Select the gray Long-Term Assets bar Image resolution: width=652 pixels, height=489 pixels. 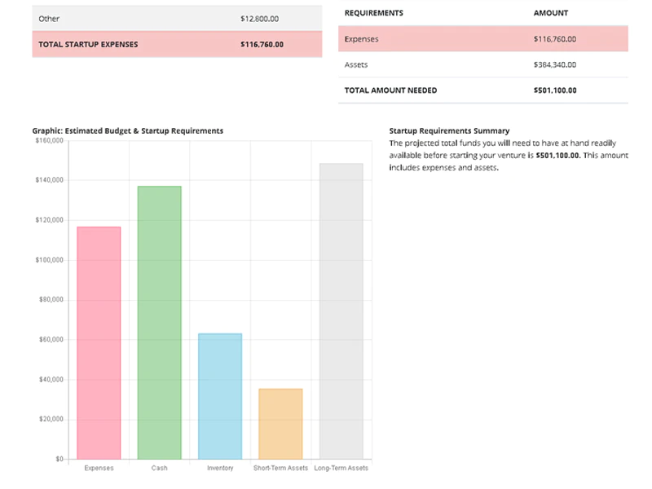click(341, 311)
